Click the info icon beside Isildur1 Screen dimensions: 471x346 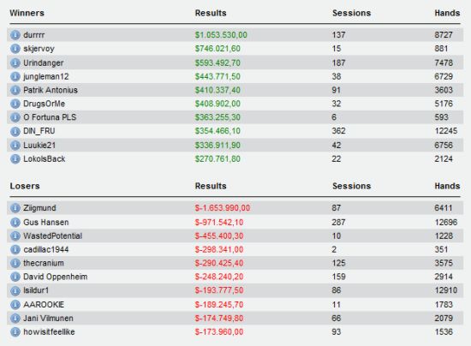[15, 290]
